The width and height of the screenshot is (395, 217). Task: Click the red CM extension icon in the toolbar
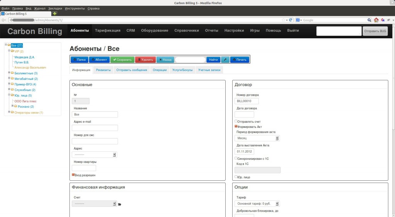pyautogui.click(x=383, y=20)
